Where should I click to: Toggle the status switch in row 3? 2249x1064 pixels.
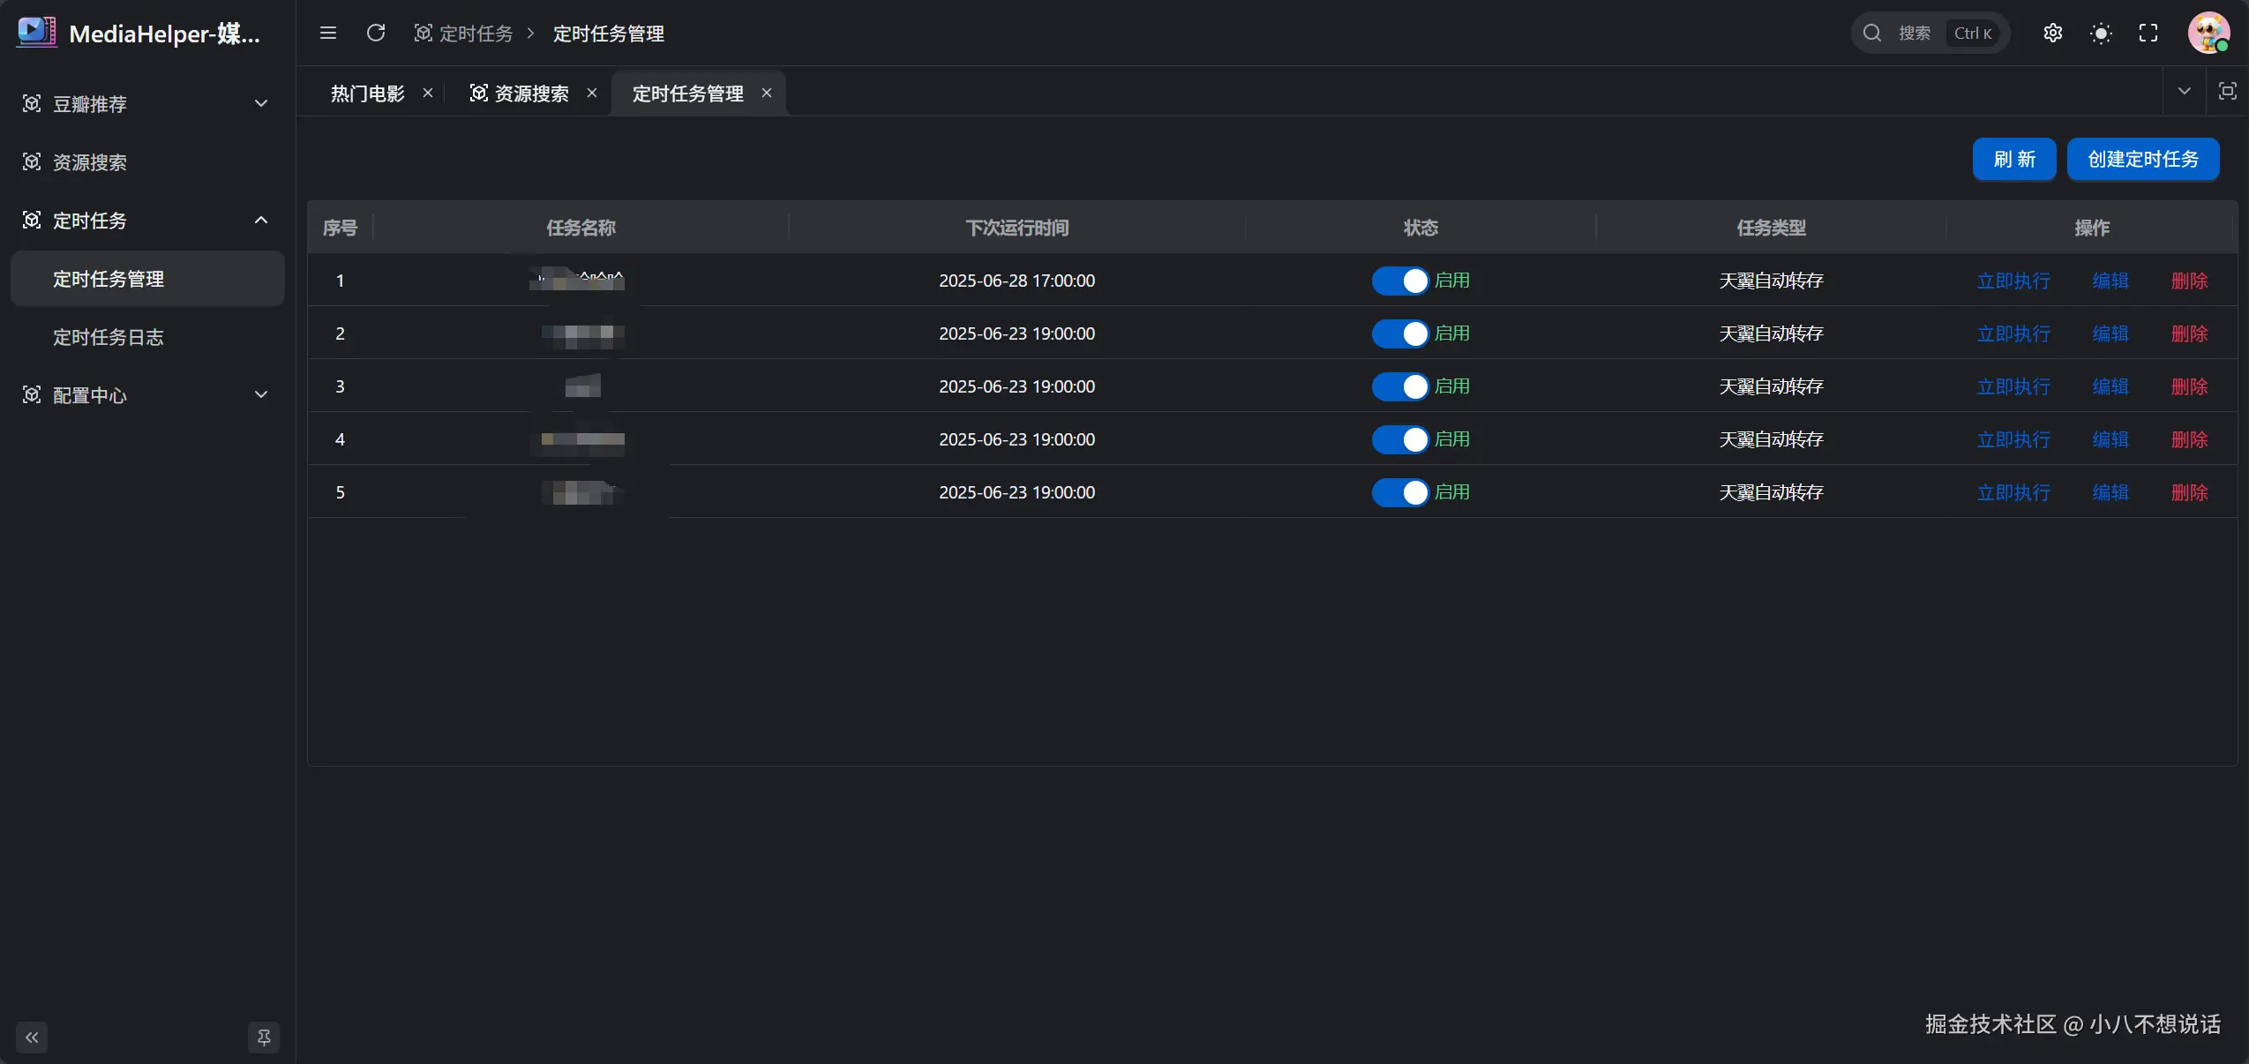1399,386
